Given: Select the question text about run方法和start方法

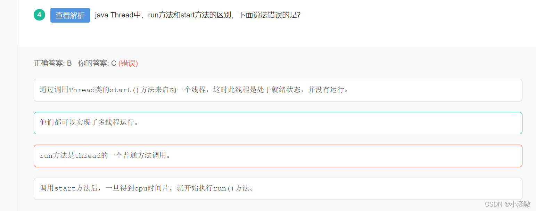Looking at the screenshot, I should [x=198, y=15].
